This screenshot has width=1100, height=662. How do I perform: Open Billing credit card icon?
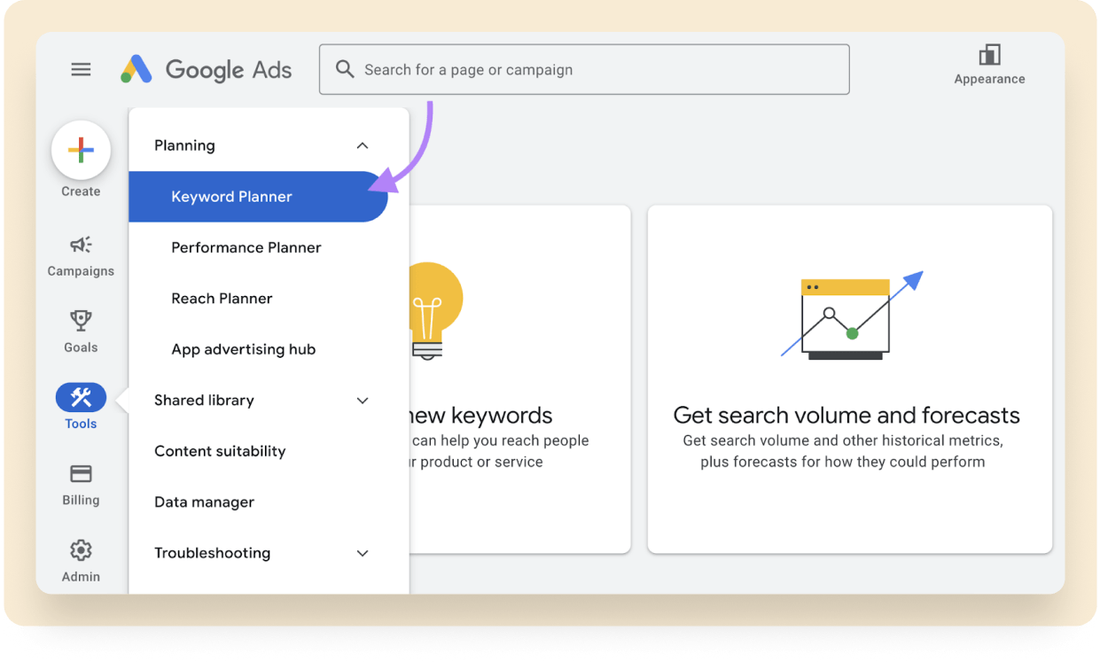(81, 474)
